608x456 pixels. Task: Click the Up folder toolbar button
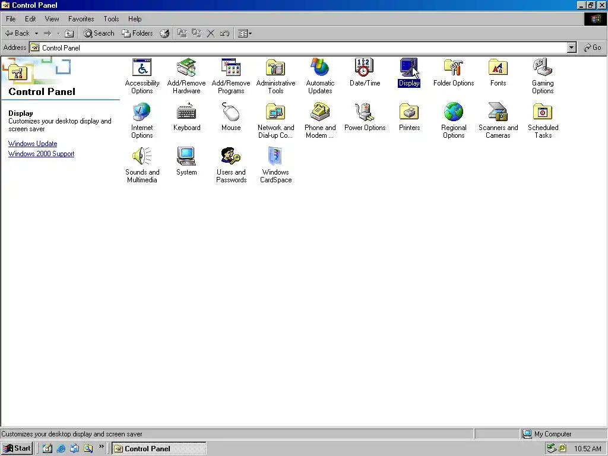point(69,33)
